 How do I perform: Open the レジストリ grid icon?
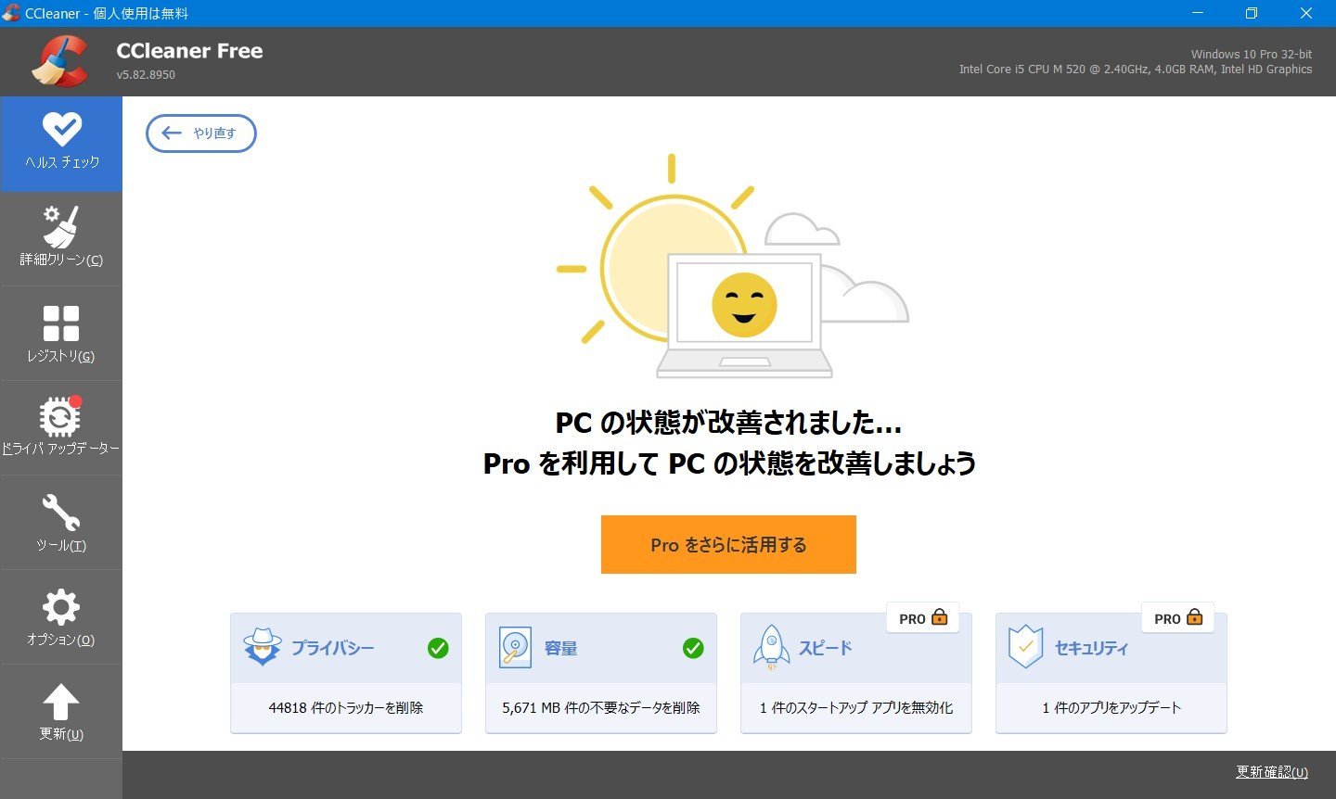tap(61, 323)
